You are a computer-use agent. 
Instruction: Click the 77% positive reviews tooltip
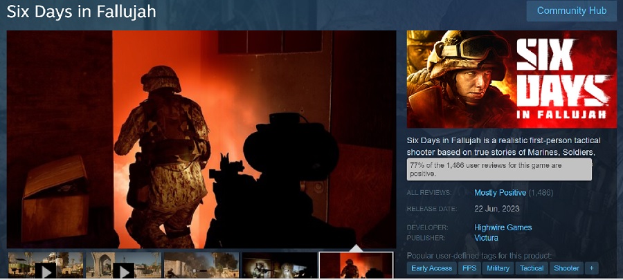[x=499, y=169]
